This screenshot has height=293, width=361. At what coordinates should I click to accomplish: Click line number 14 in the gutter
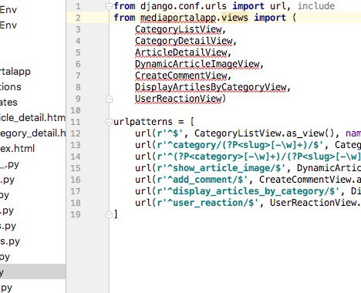click(76, 157)
